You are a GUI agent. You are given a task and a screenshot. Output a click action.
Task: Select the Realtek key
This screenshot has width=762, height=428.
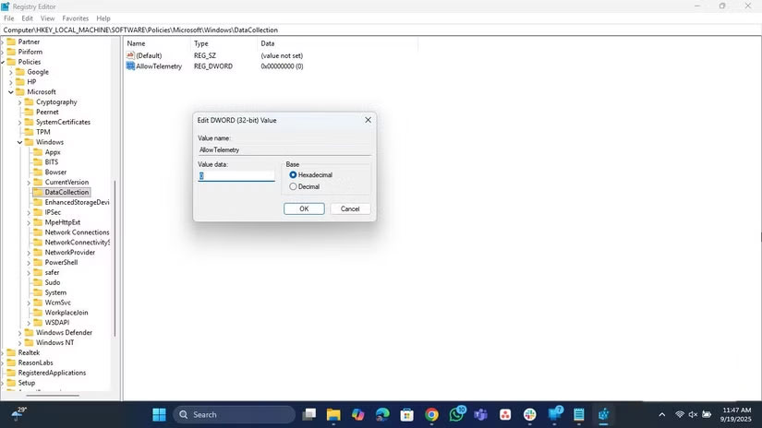[29, 352]
